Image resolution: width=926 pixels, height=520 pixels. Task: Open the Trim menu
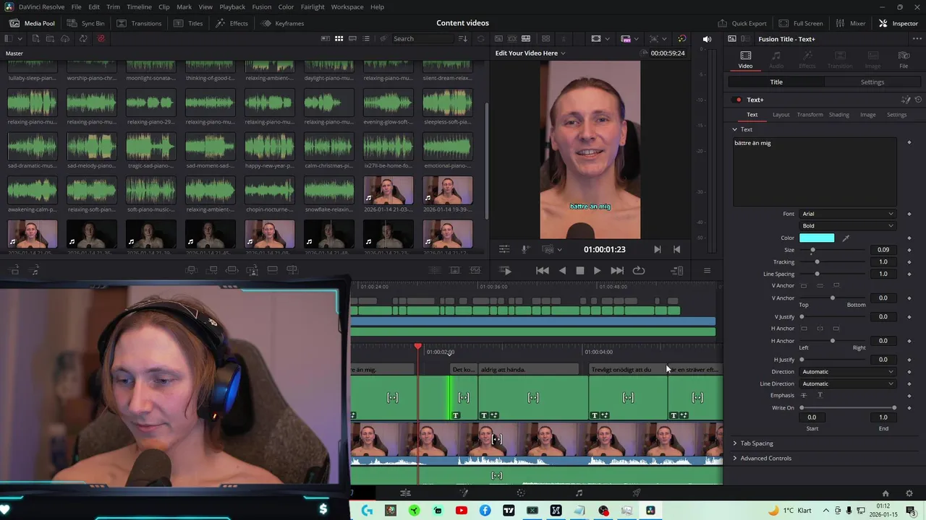(x=113, y=6)
